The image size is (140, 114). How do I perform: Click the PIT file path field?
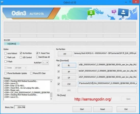click(105, 54)
